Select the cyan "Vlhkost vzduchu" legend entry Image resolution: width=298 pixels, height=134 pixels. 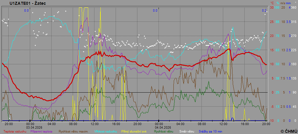click(105, 131)
